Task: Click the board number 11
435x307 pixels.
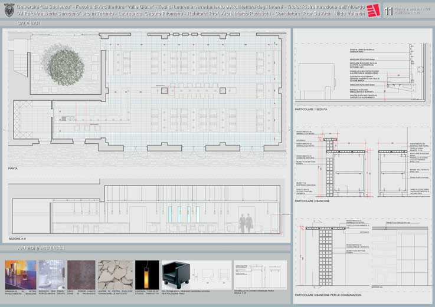Action: (x=388, y=11)
